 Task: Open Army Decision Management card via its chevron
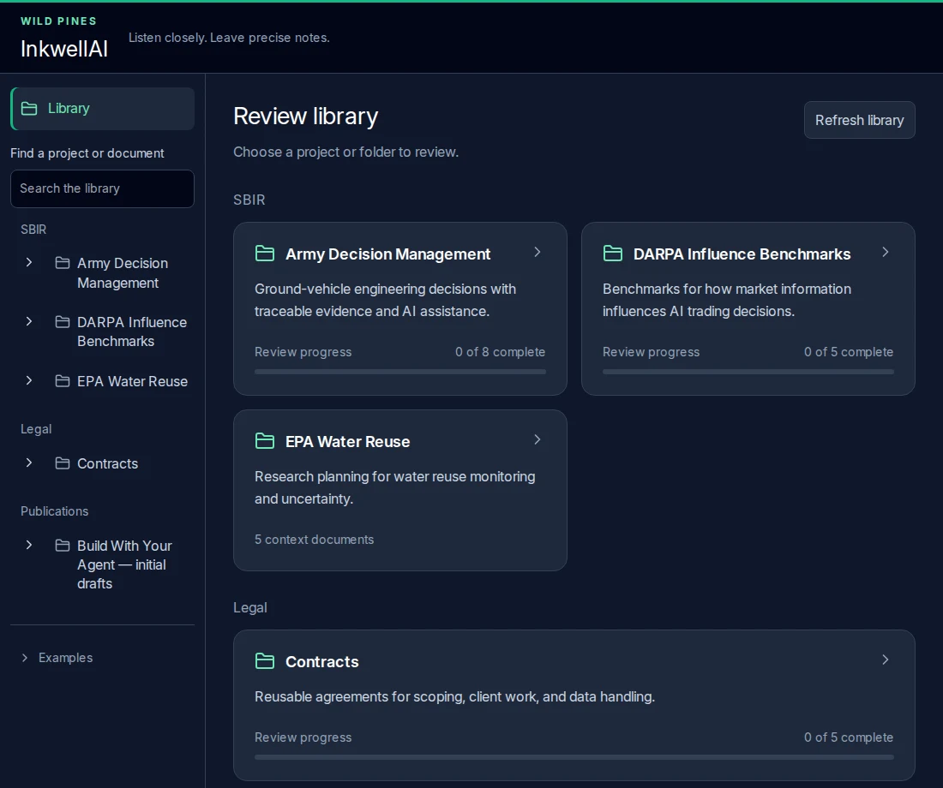tap(538, 253)
